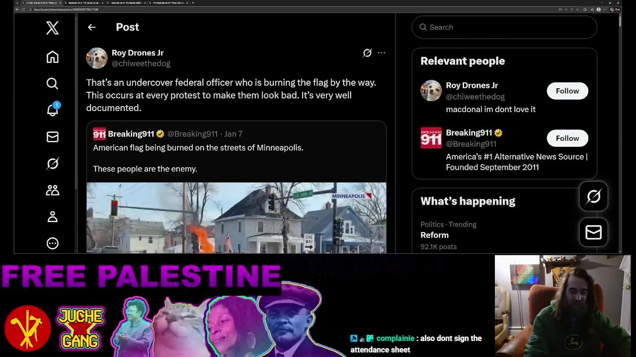Click the Breaking911 avatar in the quoted post
Image resolution: width=636 pixels, height=357 pixels.
tap(99, 134)
